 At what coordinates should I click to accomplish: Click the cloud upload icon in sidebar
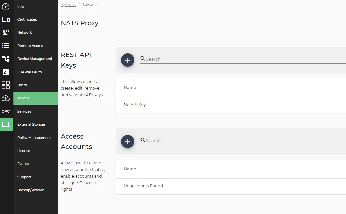pos(6,98)
